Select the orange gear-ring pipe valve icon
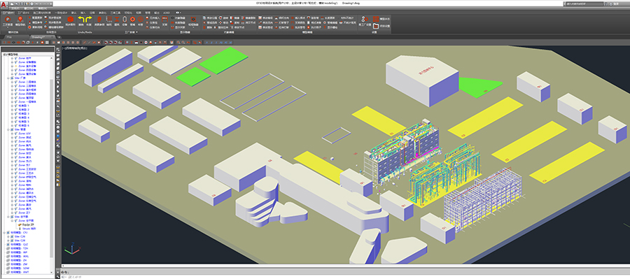Viewport: 630px width, 279px height. (x=132, y=20)
